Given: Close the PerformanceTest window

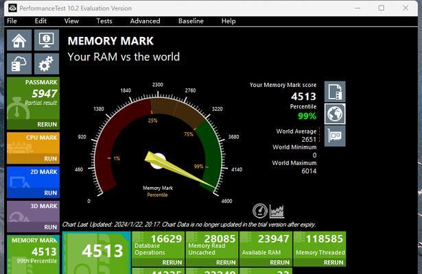Looking at the screenshot, I should click(406, 8).
